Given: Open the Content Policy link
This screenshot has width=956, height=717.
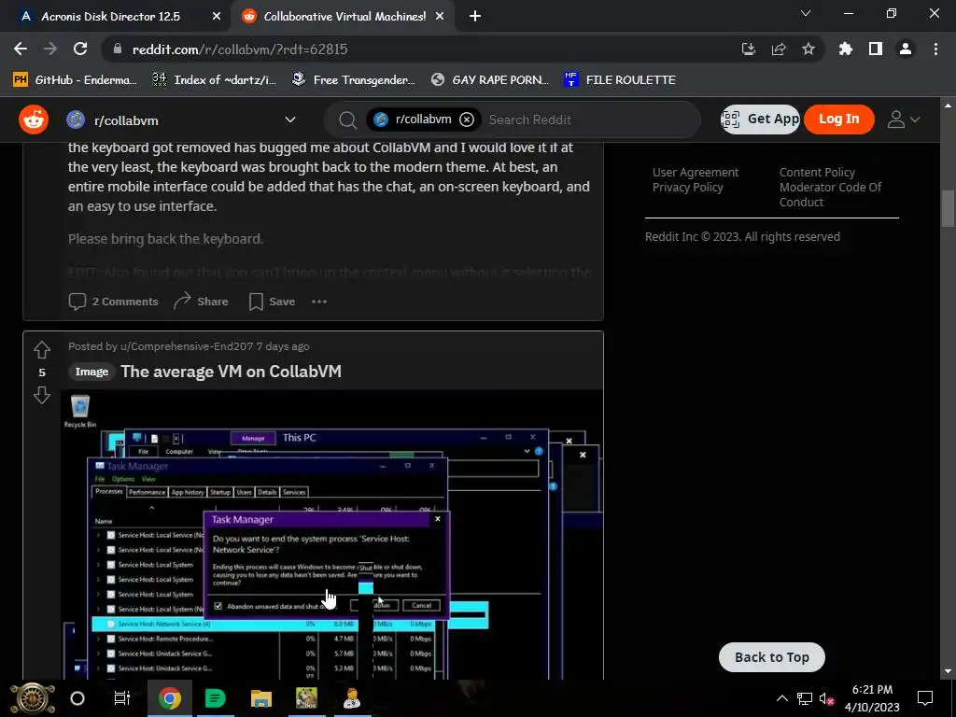Looking at the screenshot, I should pos(817,173).
